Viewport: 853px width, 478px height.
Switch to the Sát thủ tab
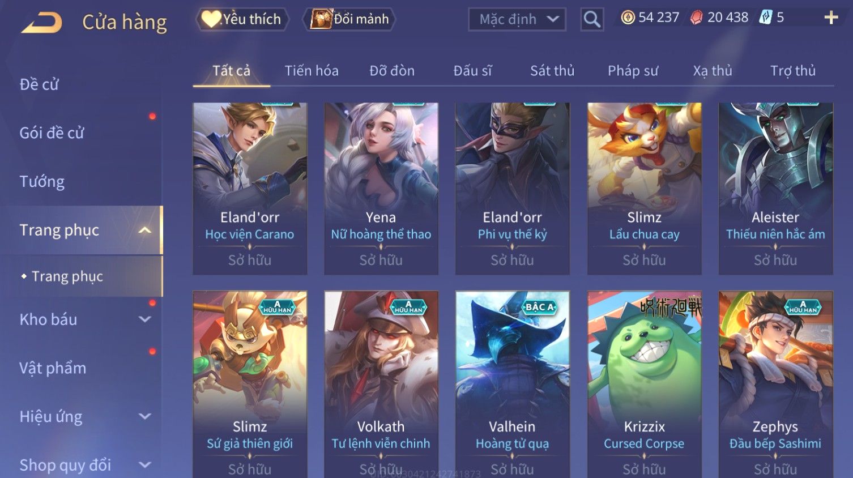pos(552,71)
